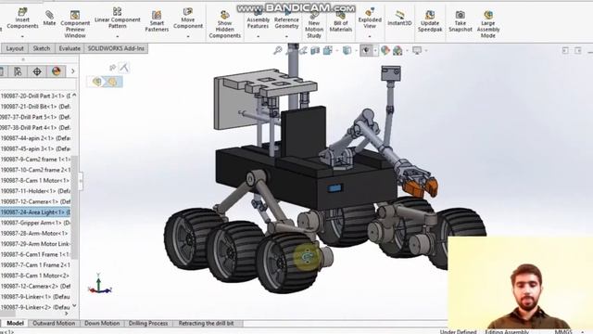Open DimXpertManager crosshair tab icon

coord(37,71)
